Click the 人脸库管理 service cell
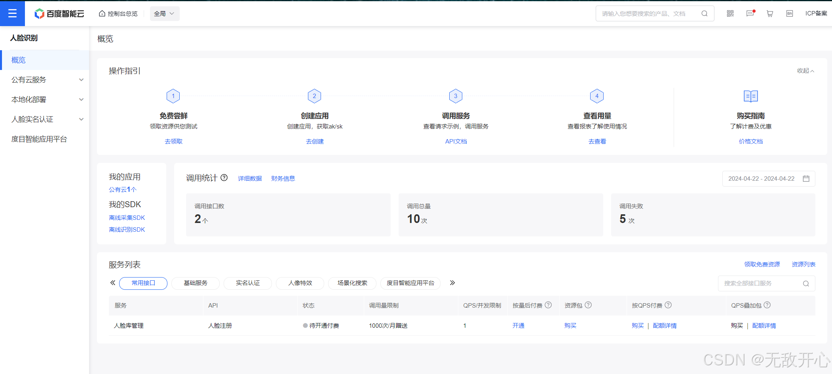Image resolution: width=832 pixels, height=374 pixels. coord(129,326)
